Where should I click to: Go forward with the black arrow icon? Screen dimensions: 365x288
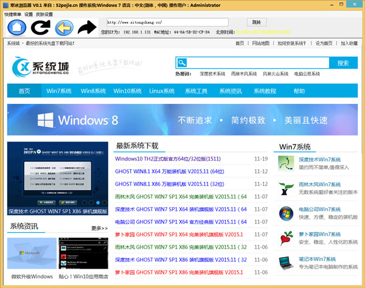point(87,27)
